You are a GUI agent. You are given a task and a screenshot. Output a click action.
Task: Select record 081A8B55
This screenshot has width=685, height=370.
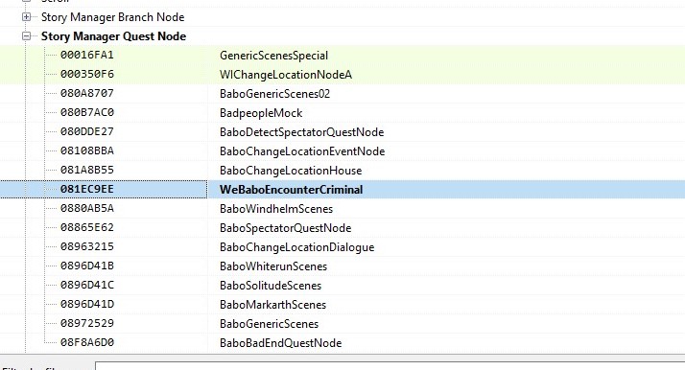coord(87,171)
